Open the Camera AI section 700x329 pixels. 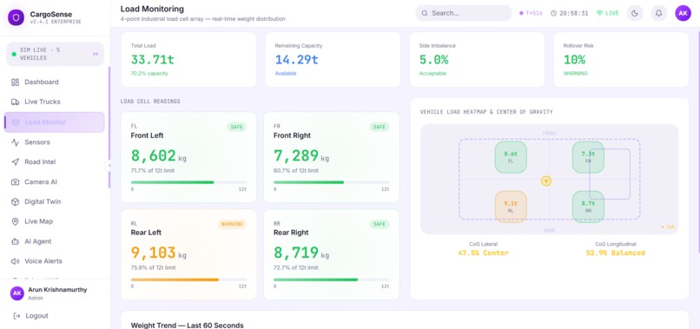tap(55, 182)
